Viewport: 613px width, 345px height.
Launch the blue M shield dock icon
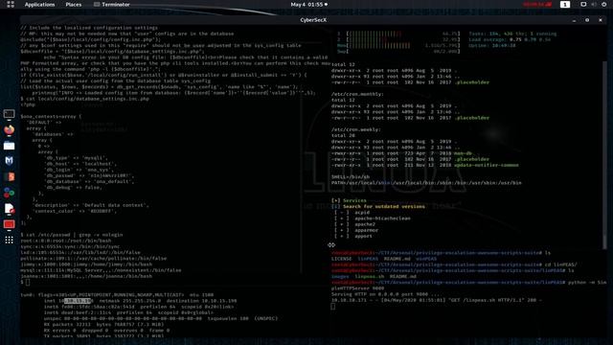tap(9, 161)
